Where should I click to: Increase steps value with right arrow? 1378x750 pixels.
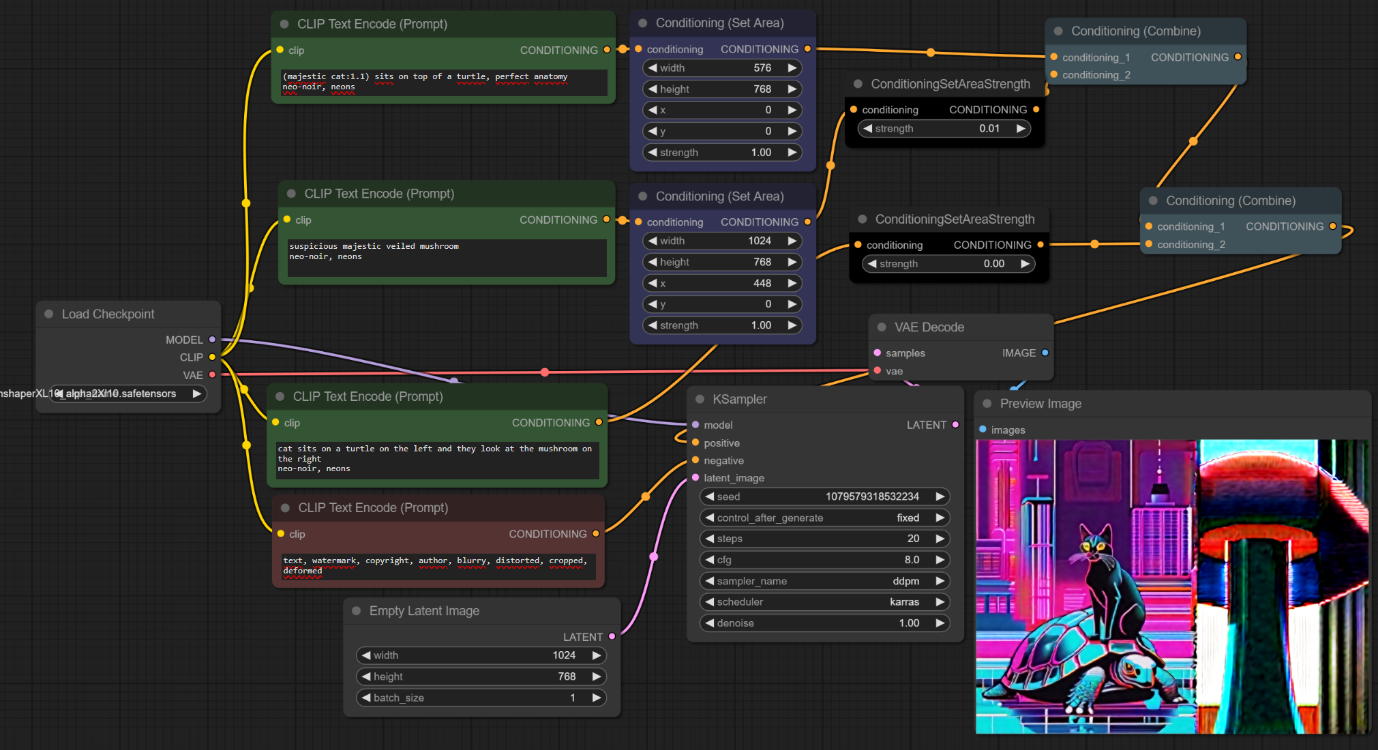coord(940,539)
